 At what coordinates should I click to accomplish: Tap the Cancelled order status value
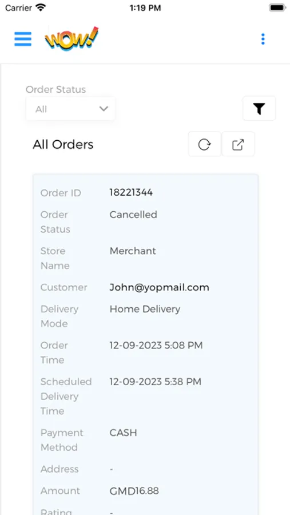[133, 215]
